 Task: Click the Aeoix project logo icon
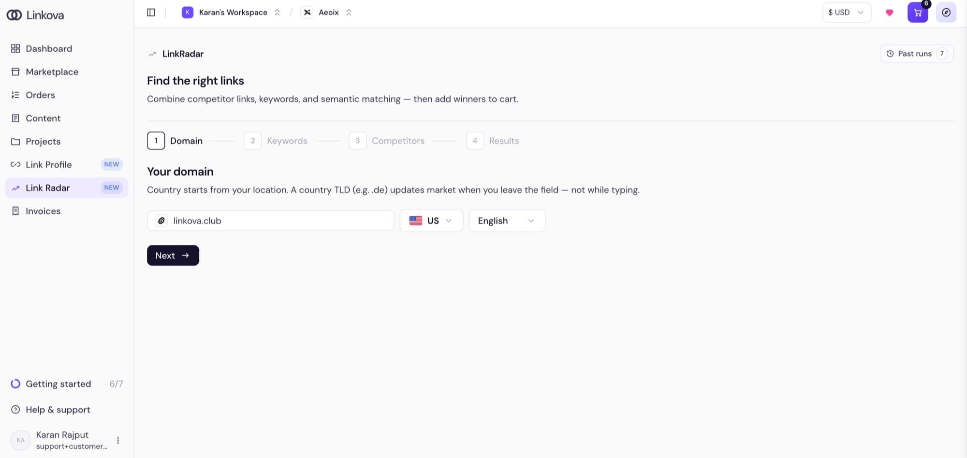(307, 13)
